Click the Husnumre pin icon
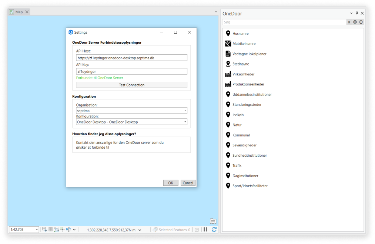Image resolution: width=375 pixels, height=244 pixels. coord(228,33)
